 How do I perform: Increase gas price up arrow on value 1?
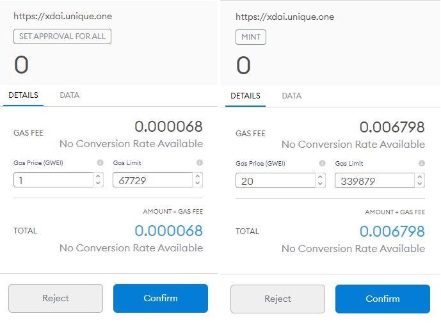[x=98, y=177]
